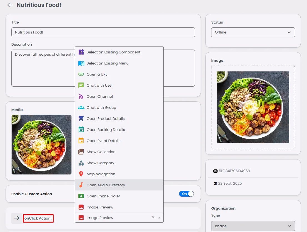
Task: Click the Image upload preview area
Action: (x=253, y=107)
